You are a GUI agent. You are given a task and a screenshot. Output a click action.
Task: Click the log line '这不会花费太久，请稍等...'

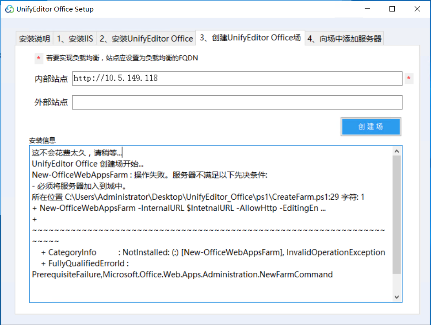coord(77,153)
